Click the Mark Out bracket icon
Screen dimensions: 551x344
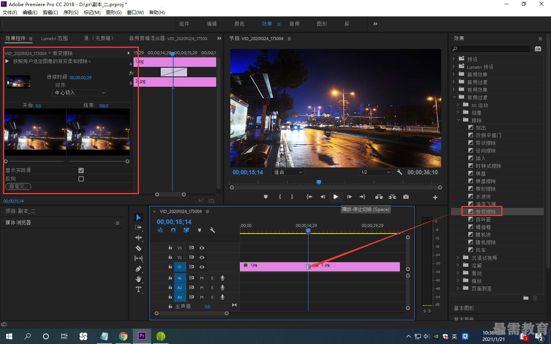tap(292, 197)
